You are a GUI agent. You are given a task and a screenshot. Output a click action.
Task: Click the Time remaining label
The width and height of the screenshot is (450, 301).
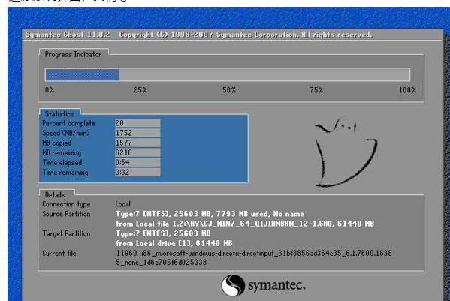coord(65,173)
